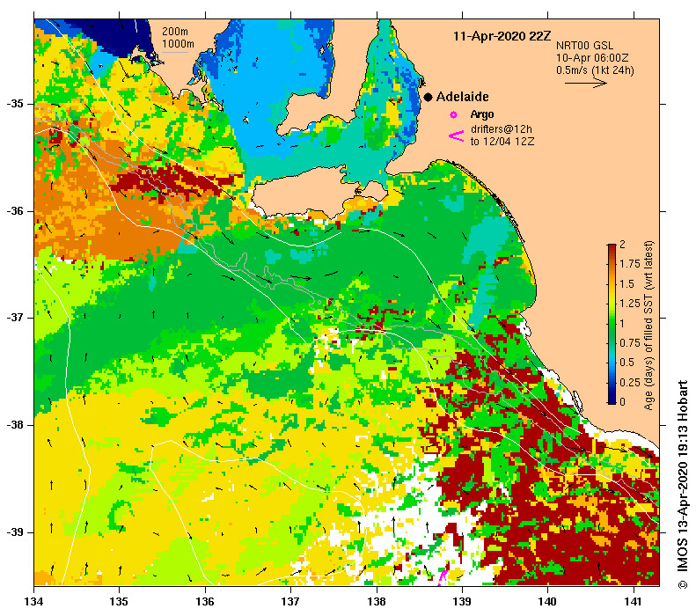
Task: Click the longitude label 134
Action: coord(34,602)
